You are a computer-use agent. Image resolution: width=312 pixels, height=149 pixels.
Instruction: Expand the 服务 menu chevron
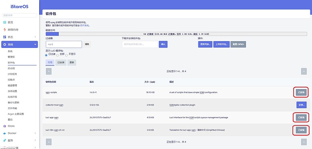click(35, 140)
